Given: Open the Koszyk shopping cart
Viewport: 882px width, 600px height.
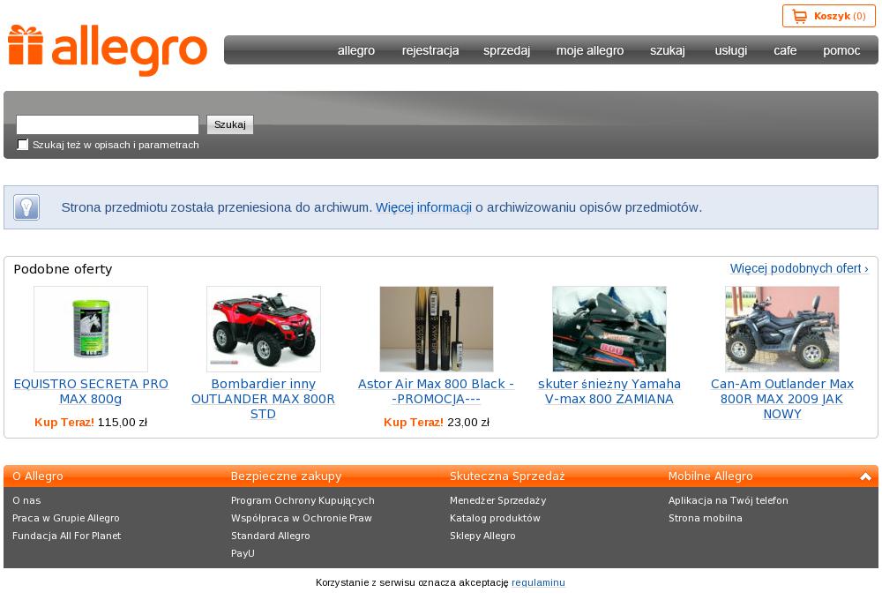Looking at the screenshot, I should click(x=828, y=16).
